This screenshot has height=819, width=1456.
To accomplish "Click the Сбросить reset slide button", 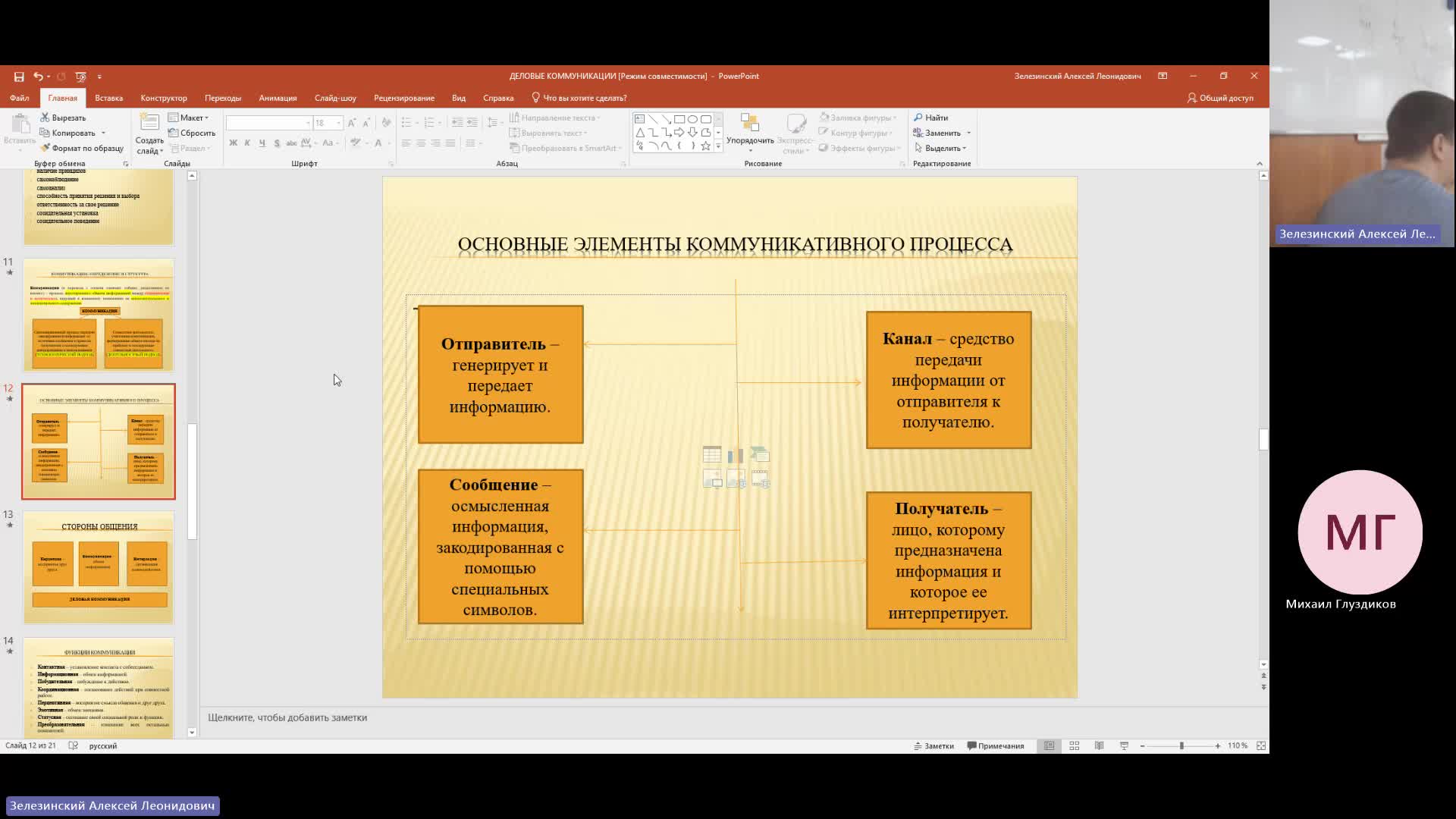I will (x=192, y=133).
